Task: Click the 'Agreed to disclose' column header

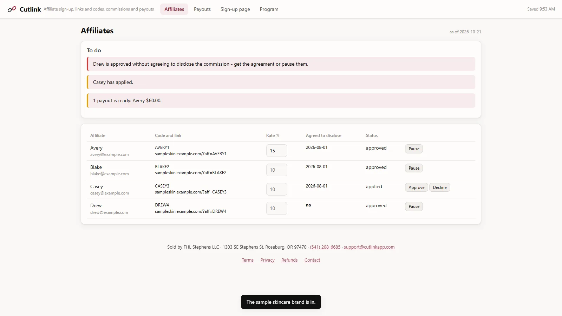Action: click(324, 136)
